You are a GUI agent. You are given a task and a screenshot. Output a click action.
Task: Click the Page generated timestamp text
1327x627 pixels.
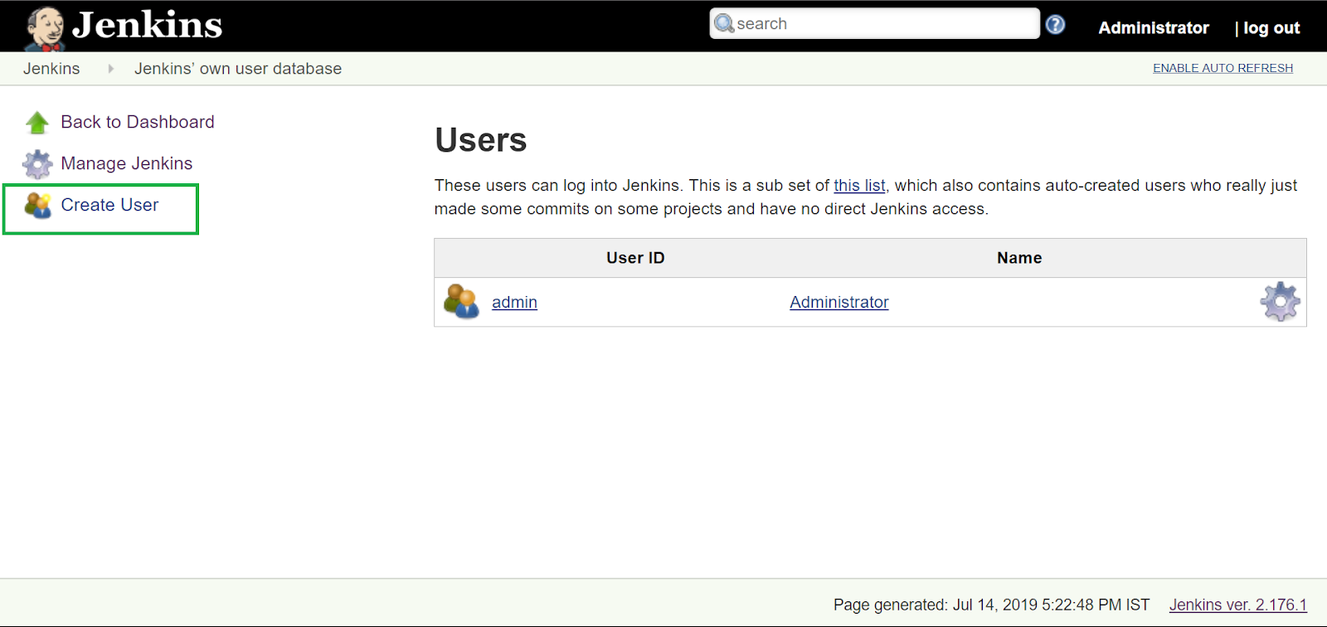[x=991, y=605]
